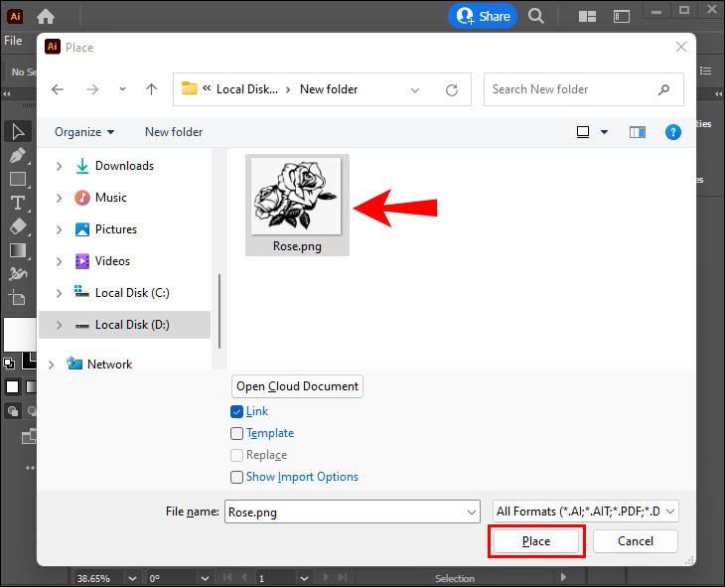The image size is (725, 587).
Task: Go forward in the Place dialog
Action: pos(92,89)
